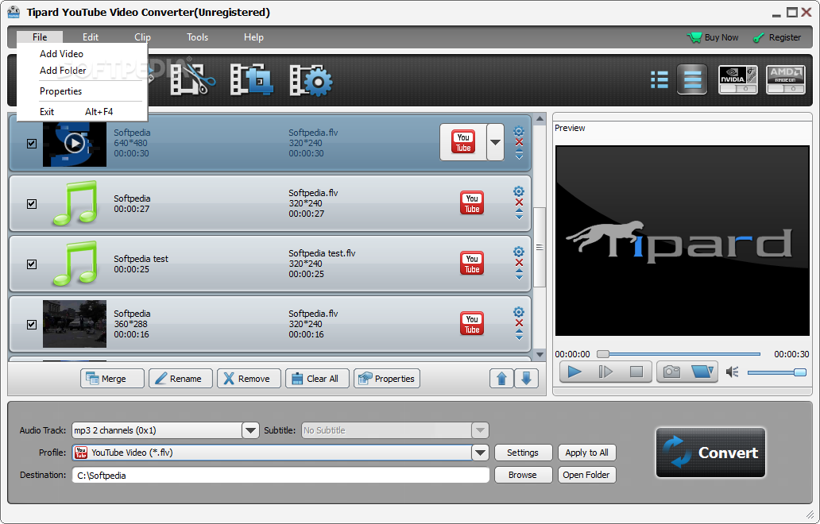Reorder arrows on 640*480 item
820x524 pixels.
coord(519,155)
